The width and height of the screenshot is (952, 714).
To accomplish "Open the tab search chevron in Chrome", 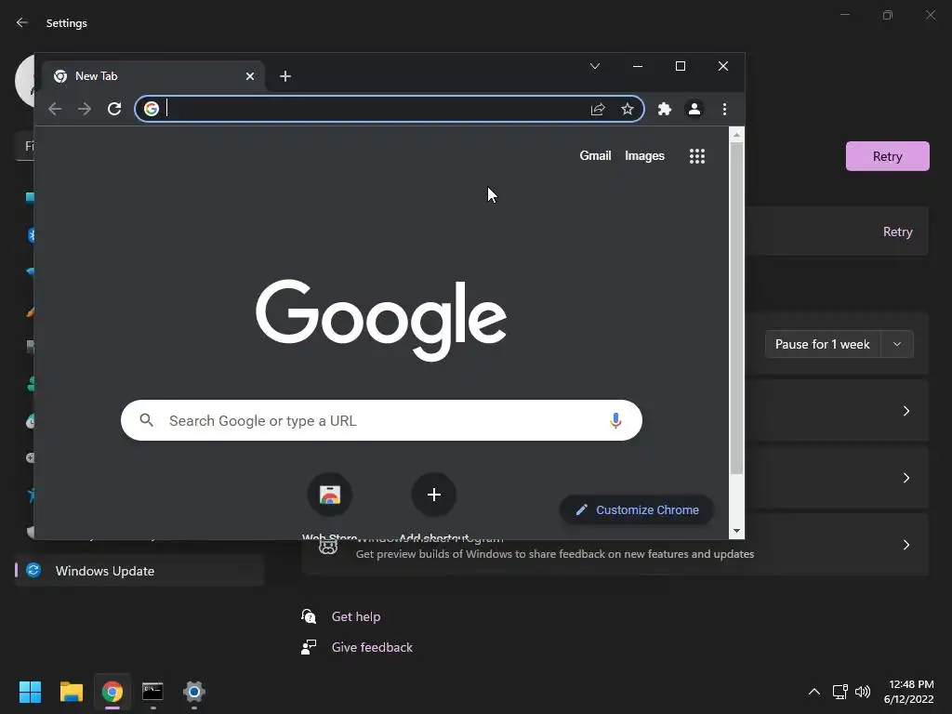I will click(x=595, y=66).
